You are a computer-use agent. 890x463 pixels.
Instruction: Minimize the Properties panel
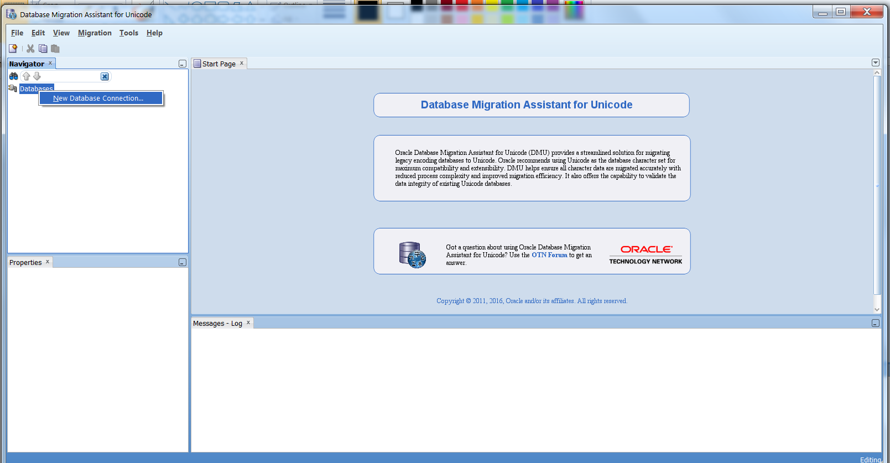pos(182,262)
